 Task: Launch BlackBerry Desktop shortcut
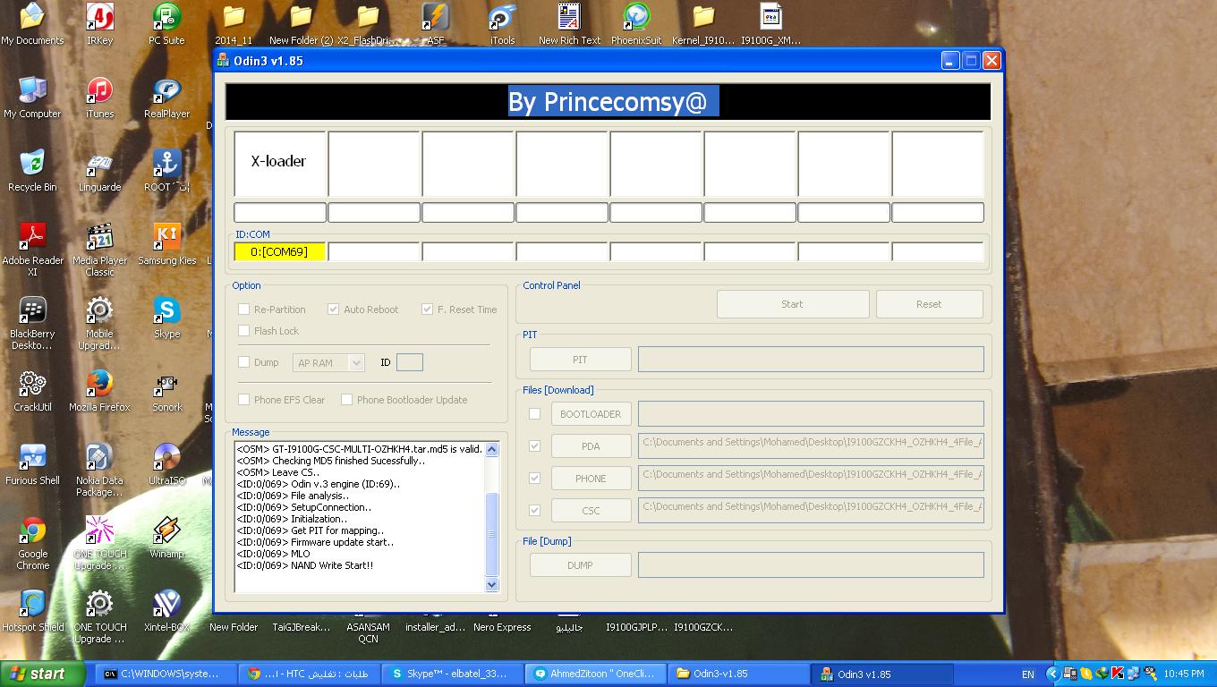click(33, 323)
